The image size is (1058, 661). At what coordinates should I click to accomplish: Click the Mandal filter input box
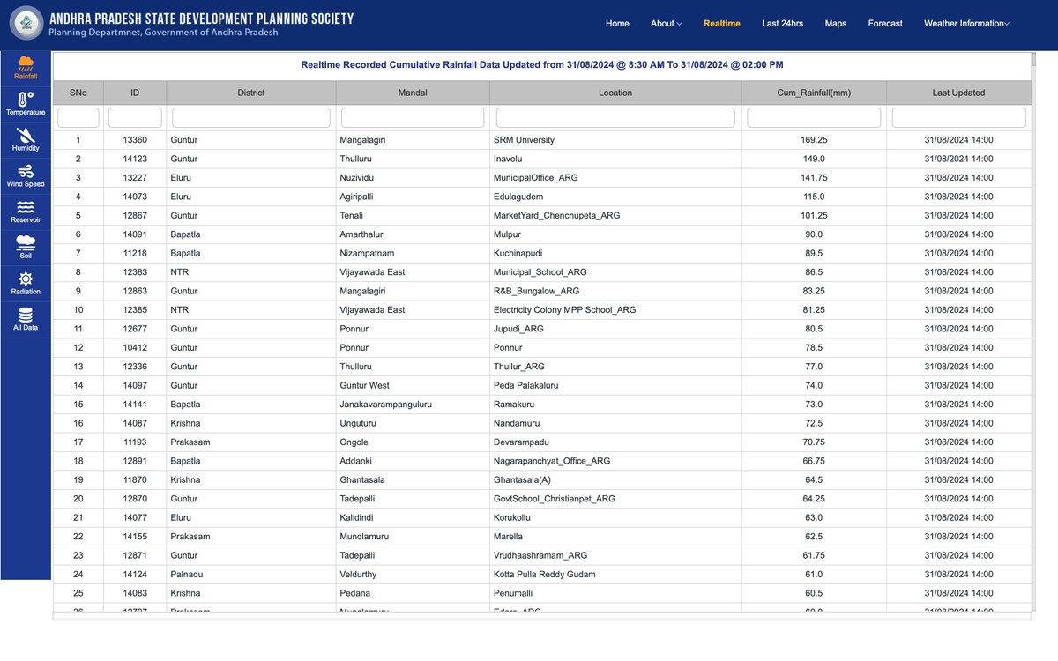(413, 118)
